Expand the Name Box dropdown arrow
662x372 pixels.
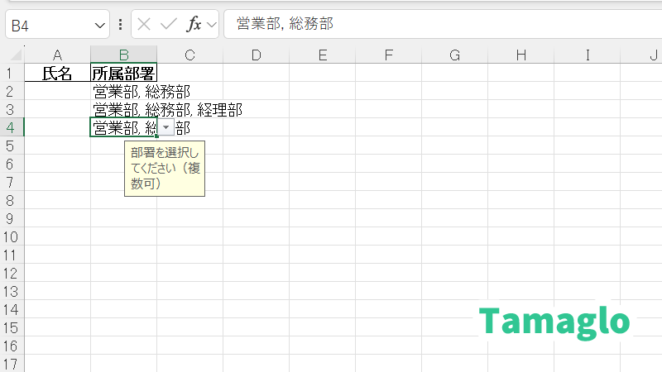[x=100, y=25]
